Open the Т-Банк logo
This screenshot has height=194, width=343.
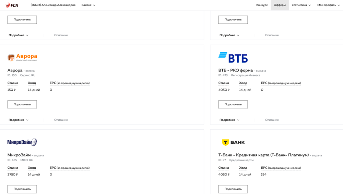233,142
